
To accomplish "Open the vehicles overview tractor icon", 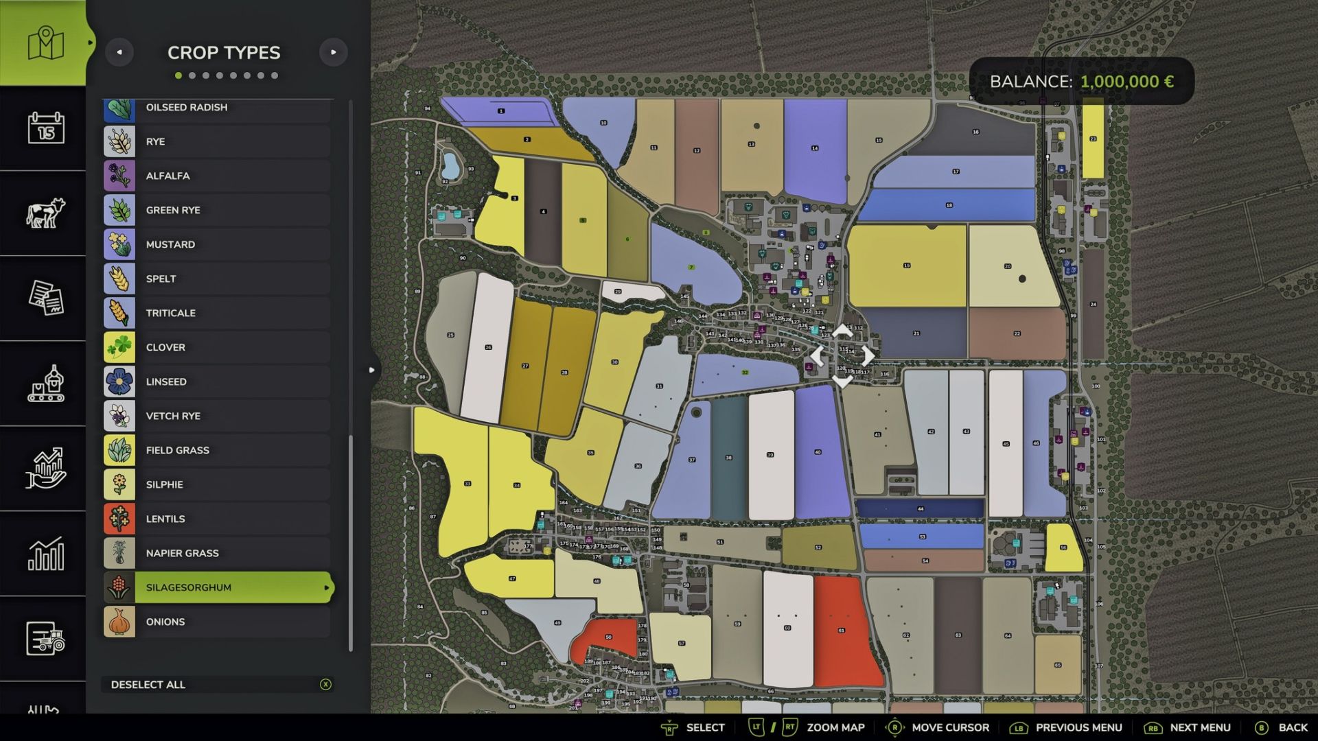I will pyautogui.click(x=45, y=638).
